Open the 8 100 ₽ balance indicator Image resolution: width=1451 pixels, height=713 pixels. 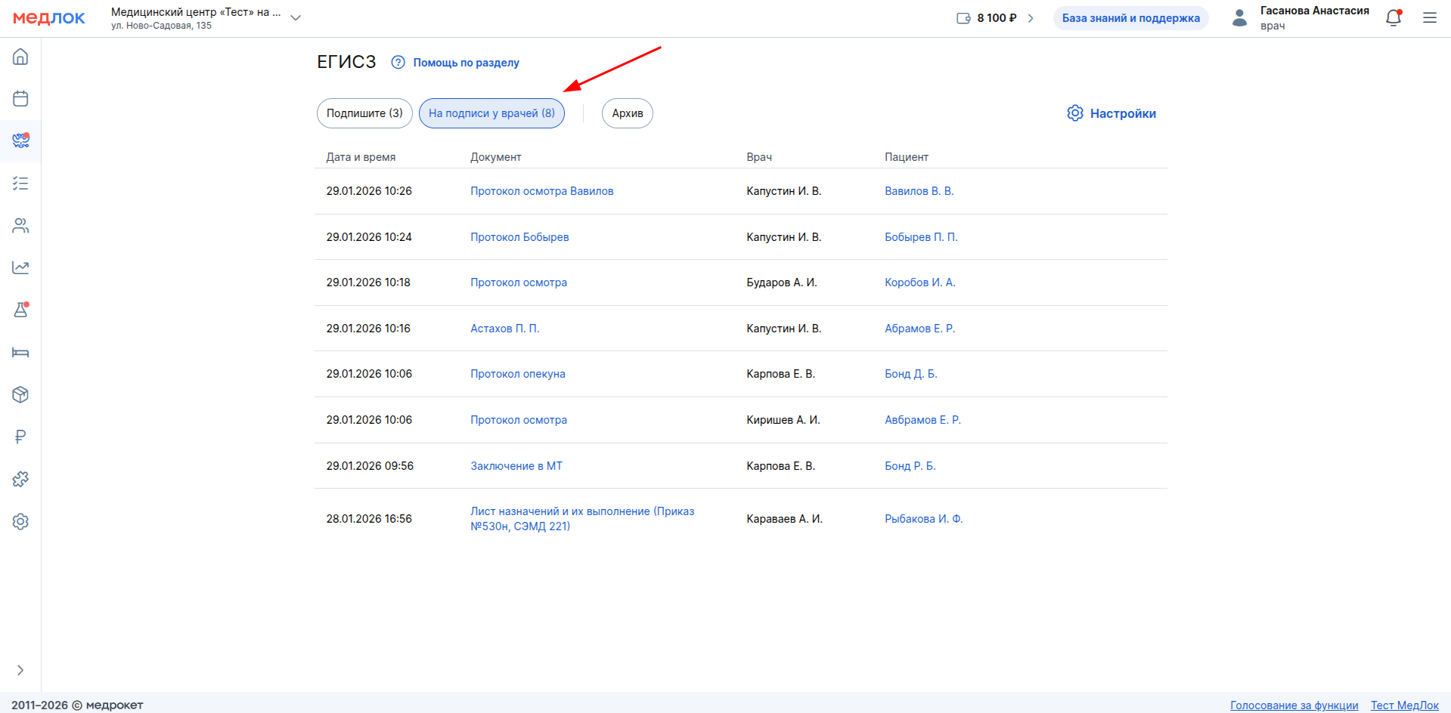[995, 18]
